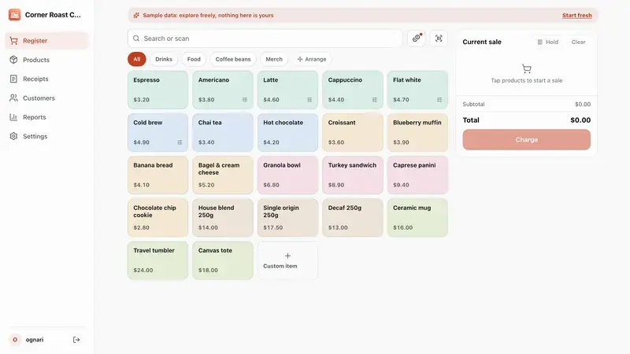The height and width of the screenshot is (354, 630).
Task: Filter products by Coffee beans
Action: pos(233,59)
